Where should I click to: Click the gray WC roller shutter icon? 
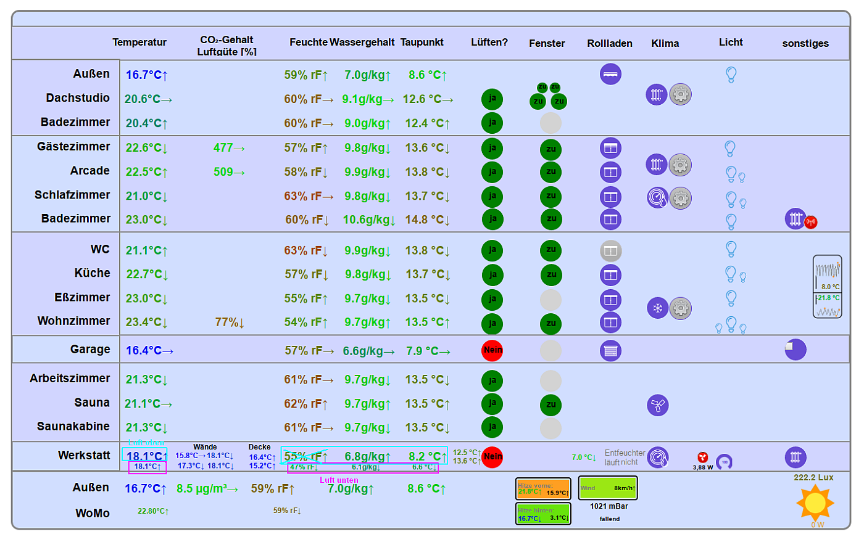coord(610,251)
